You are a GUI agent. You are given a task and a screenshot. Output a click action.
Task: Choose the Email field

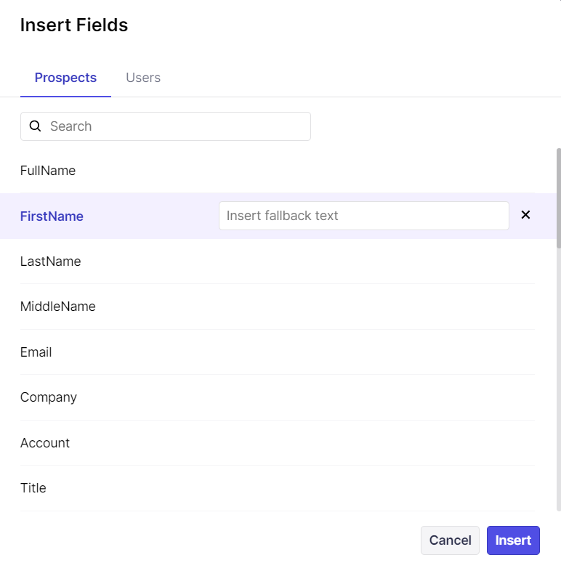[36, 352]
